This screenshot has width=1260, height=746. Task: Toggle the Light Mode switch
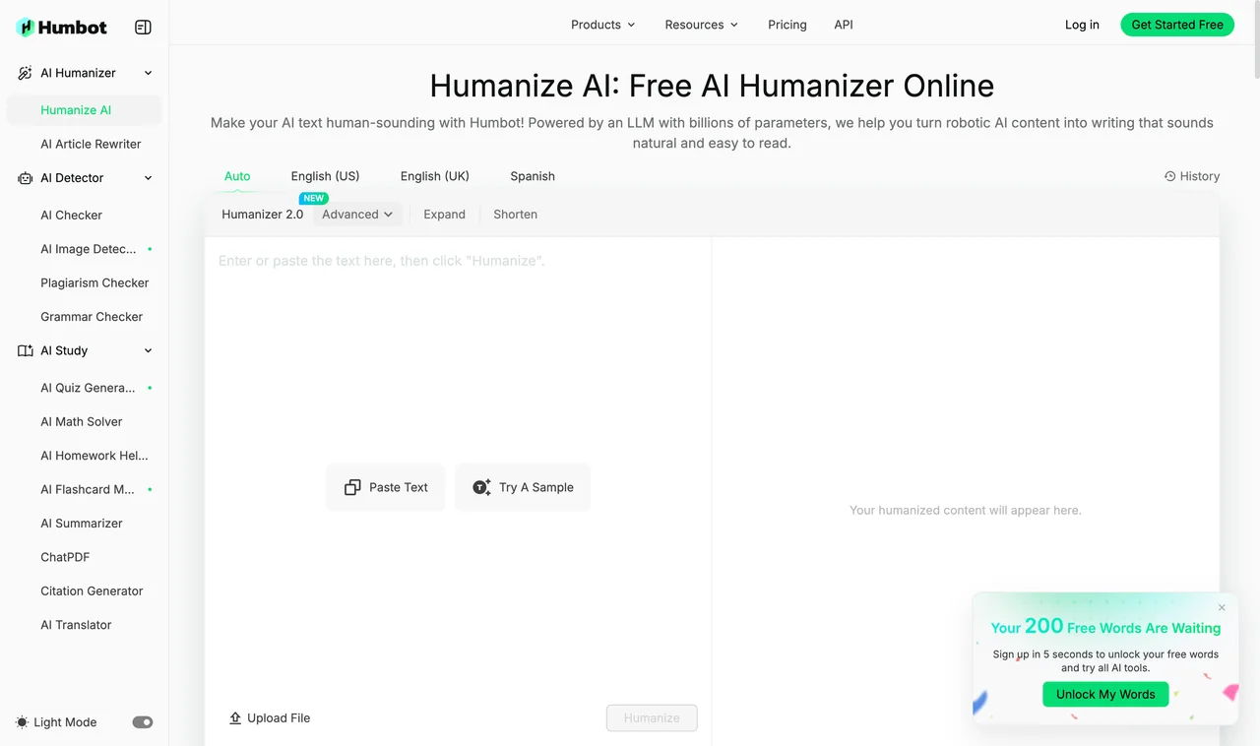[143, 722]
